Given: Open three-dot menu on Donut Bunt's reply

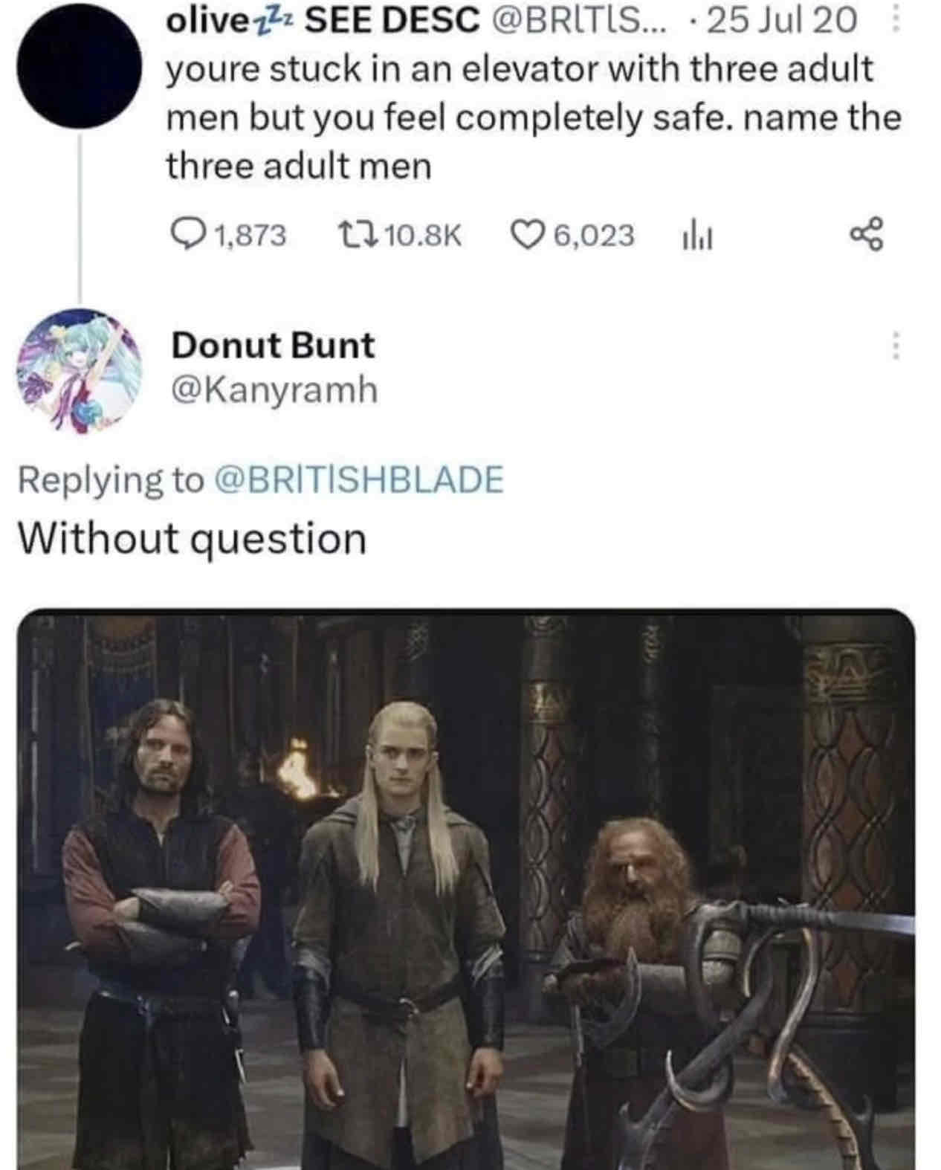Looking at the screenshot, I should [895, 346].
